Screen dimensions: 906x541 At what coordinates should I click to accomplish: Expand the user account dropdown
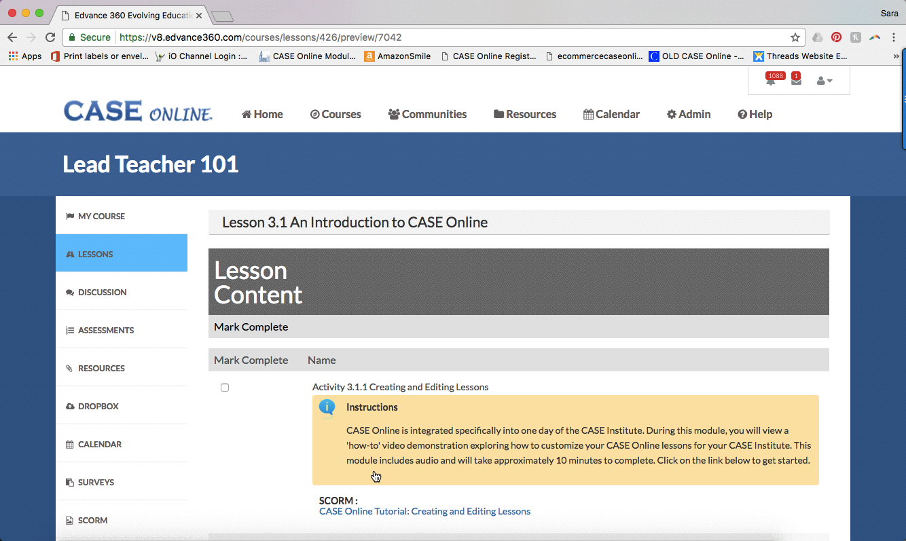click(x=824, y=81)
